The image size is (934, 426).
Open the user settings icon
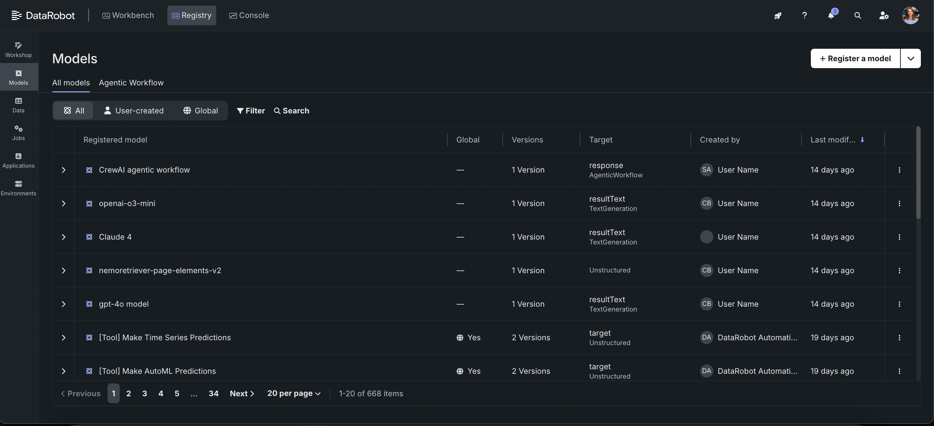[884, 15]
